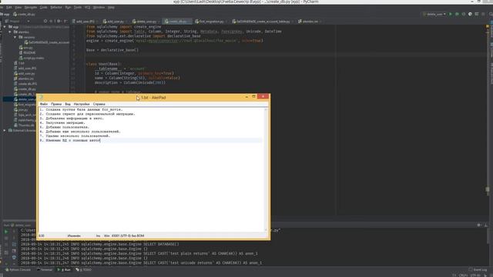Open the Refactor menu in PyCharm

(56, 7)
